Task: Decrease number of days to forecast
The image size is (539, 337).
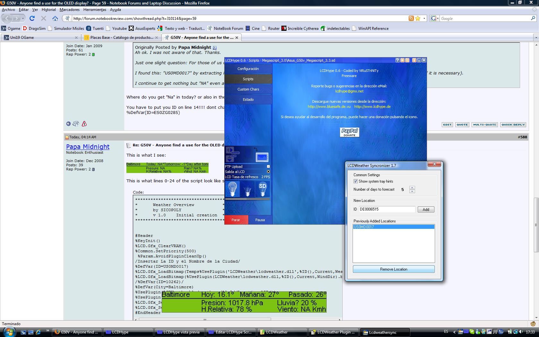Action: [412, 191]
